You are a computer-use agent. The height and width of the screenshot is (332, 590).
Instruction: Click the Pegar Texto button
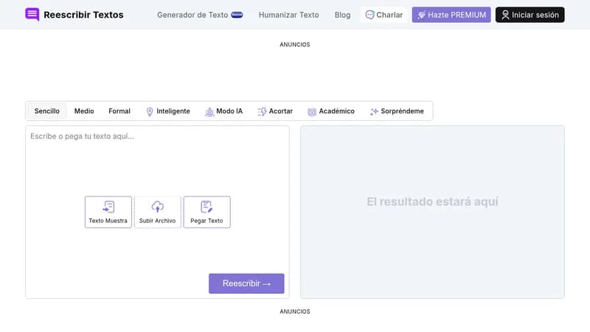click(x=206, y=212)
